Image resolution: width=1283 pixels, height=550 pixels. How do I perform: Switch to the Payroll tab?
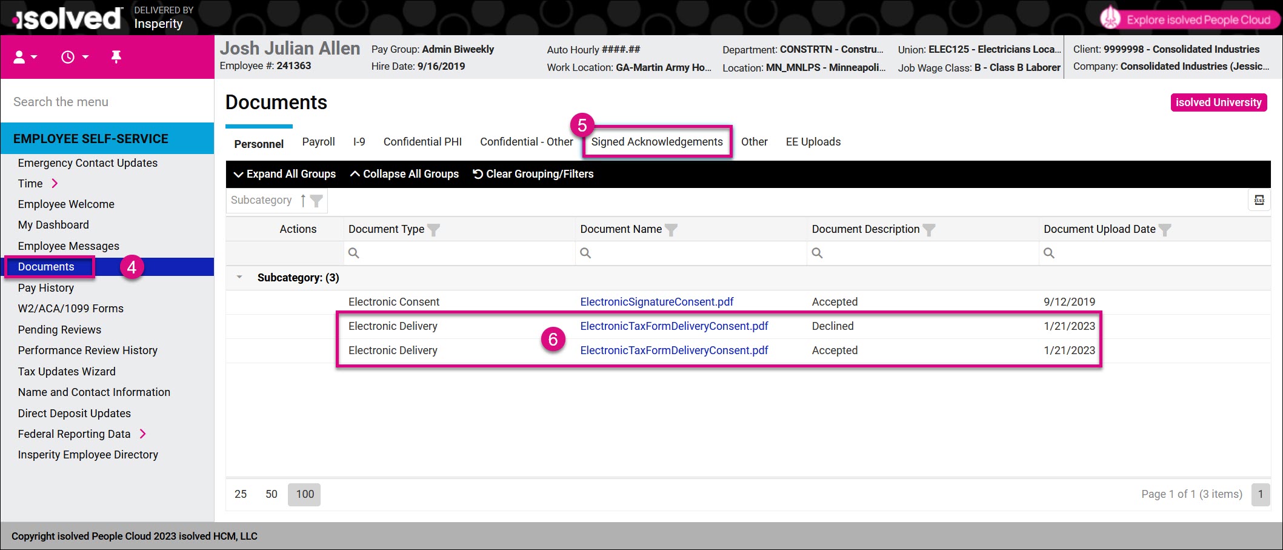point(318,142)
